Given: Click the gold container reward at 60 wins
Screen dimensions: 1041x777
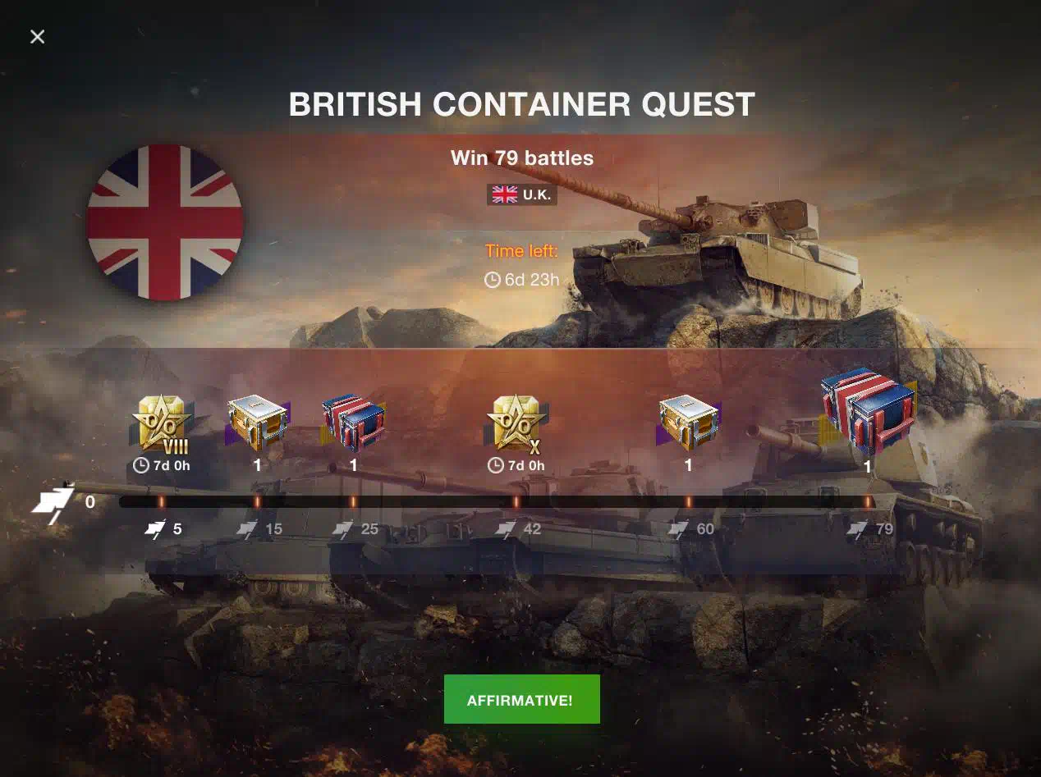Looking at the screenshot, I should point(689,423).
